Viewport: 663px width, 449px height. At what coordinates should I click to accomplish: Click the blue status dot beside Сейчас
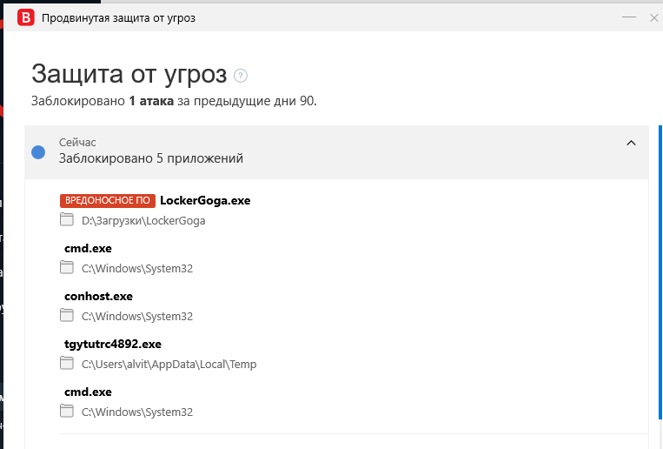point(38,152)
